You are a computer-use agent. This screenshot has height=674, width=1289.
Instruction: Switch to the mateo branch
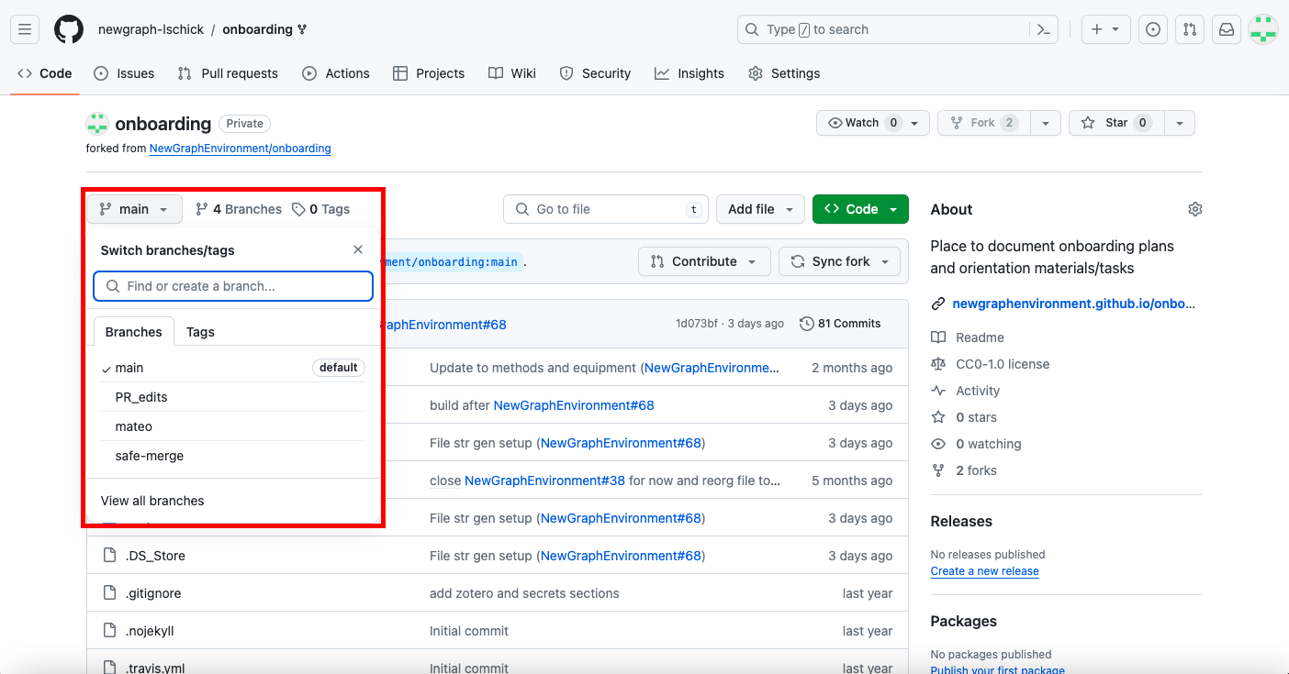coord(233,426)
